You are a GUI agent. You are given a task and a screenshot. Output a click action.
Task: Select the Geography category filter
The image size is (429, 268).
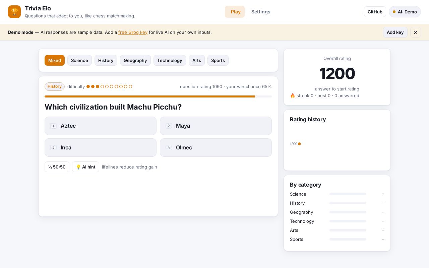pyautogui.click(x=135, y=60)
